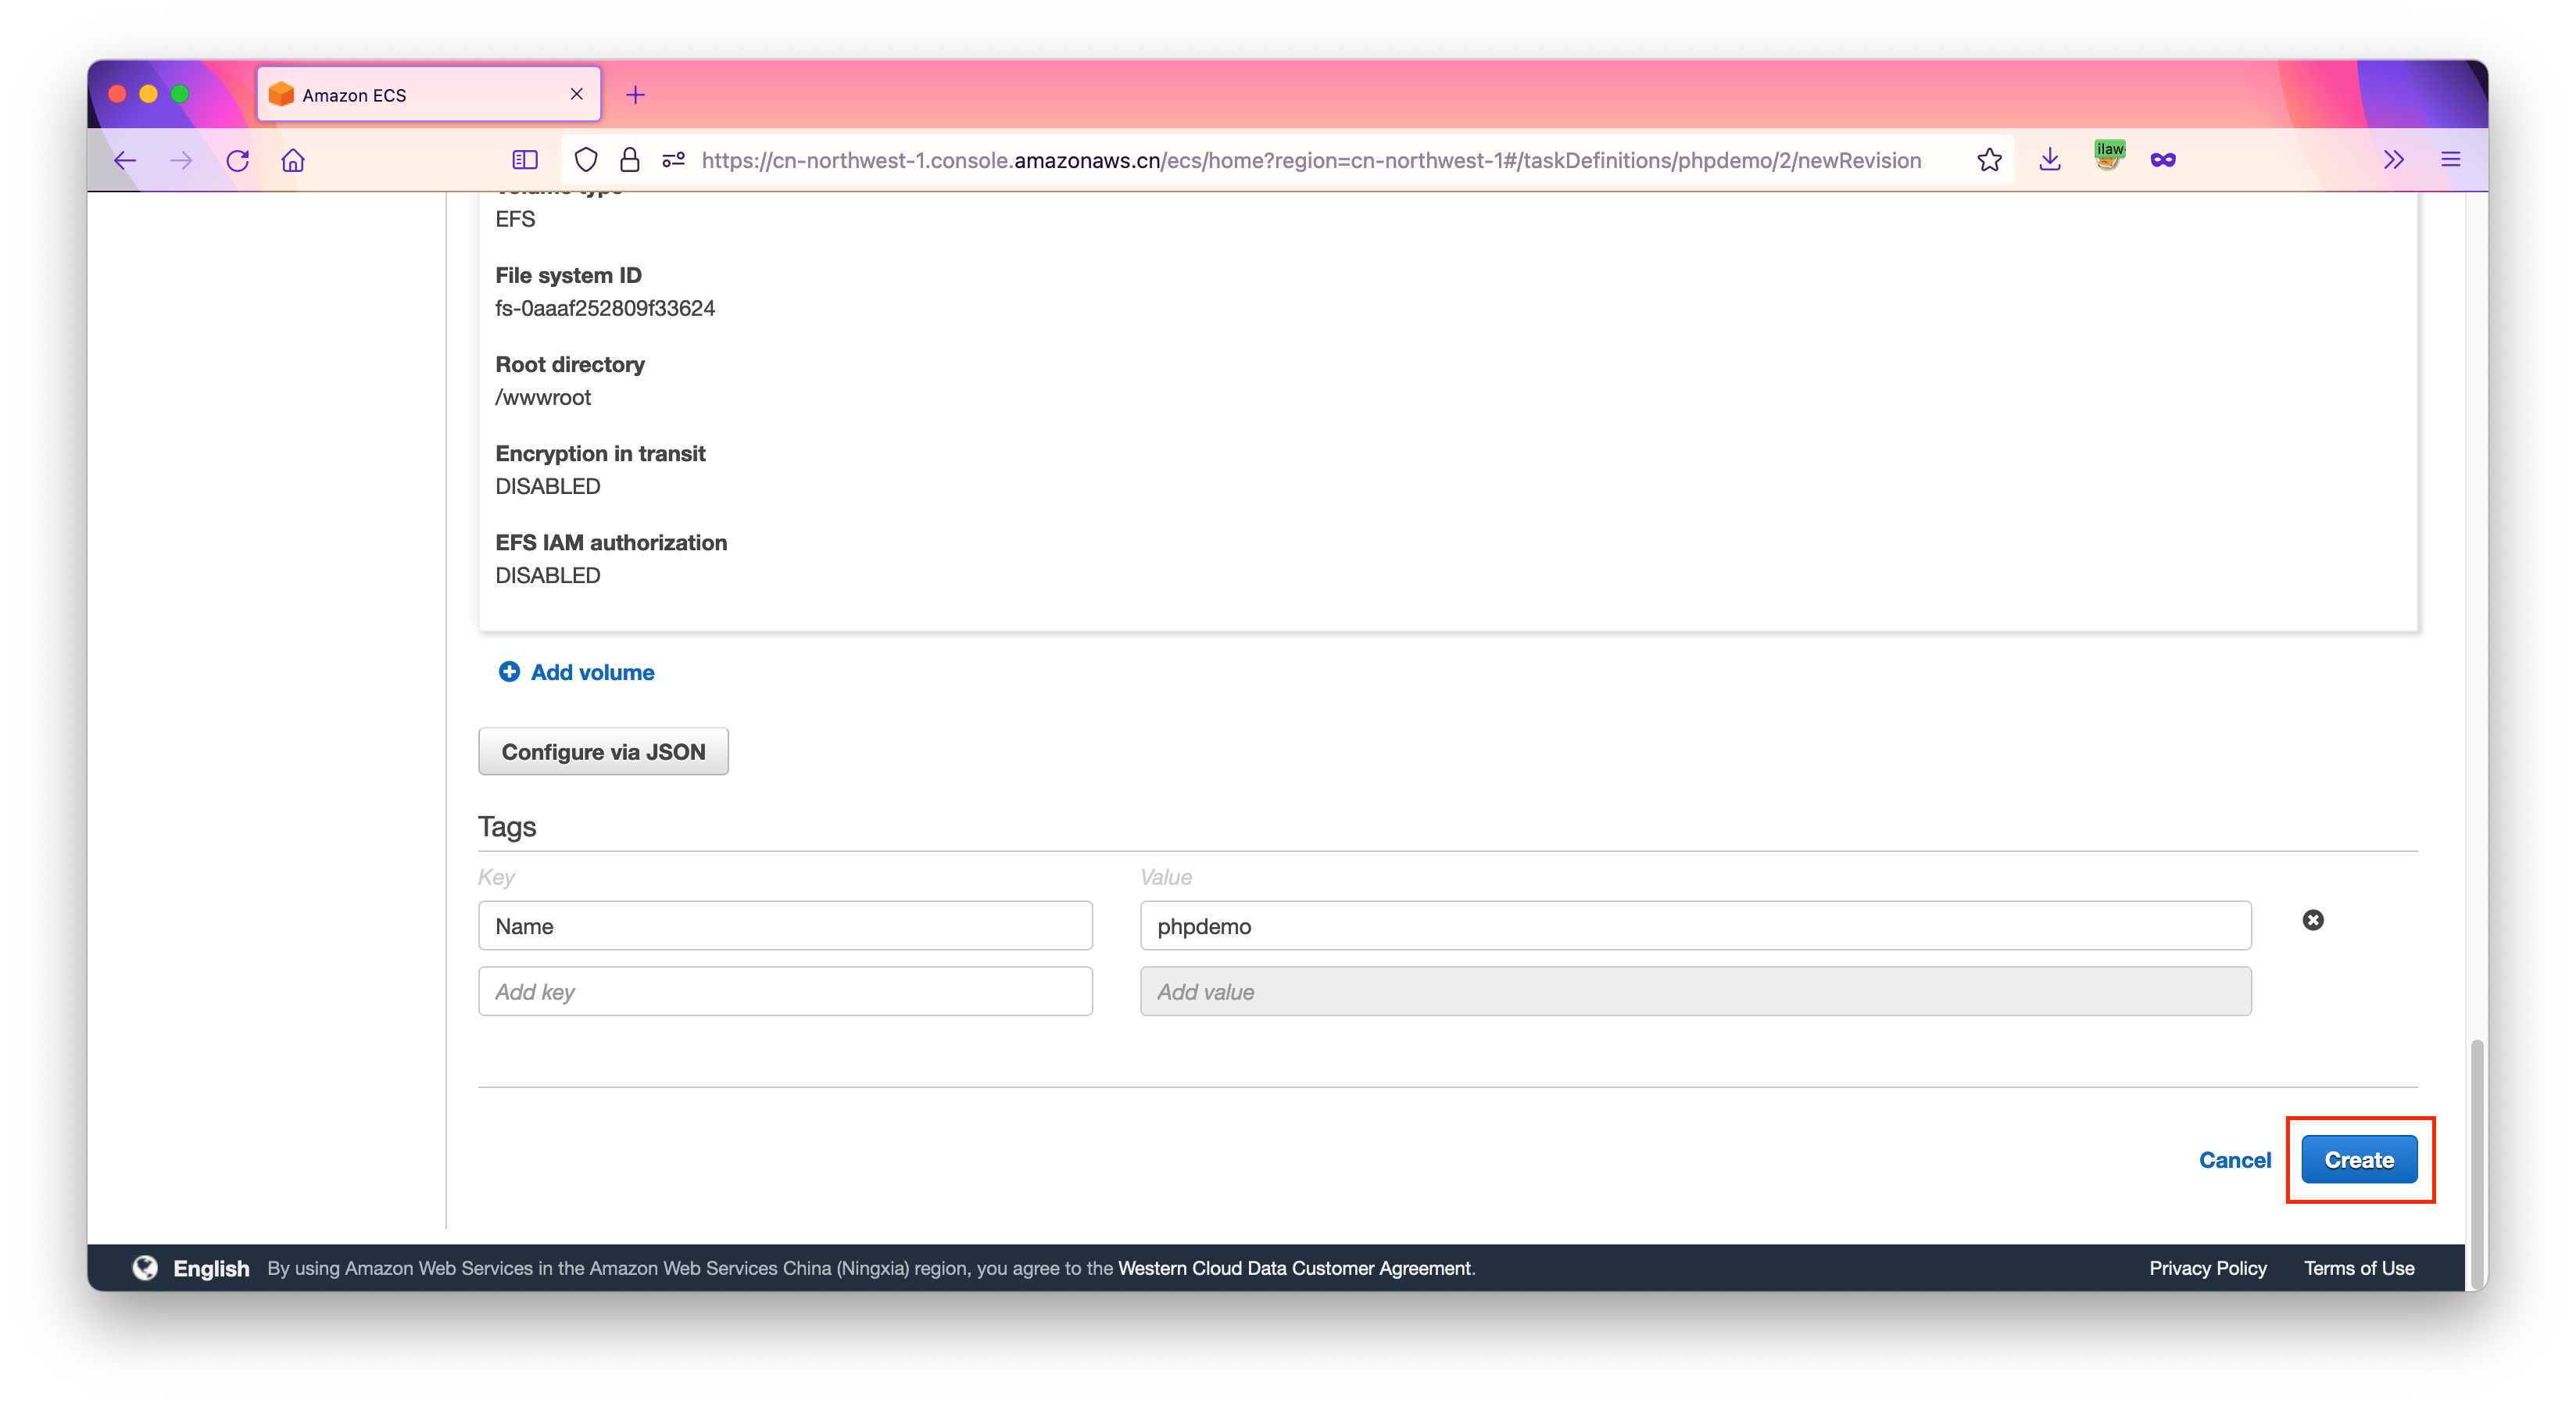This screenshot has width=2576, height=1407.
Task: Go to the browser Home page
Action: 293,160
